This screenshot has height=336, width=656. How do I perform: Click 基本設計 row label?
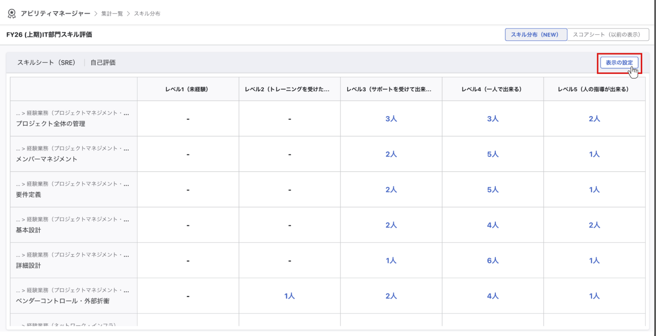[28, 230]
